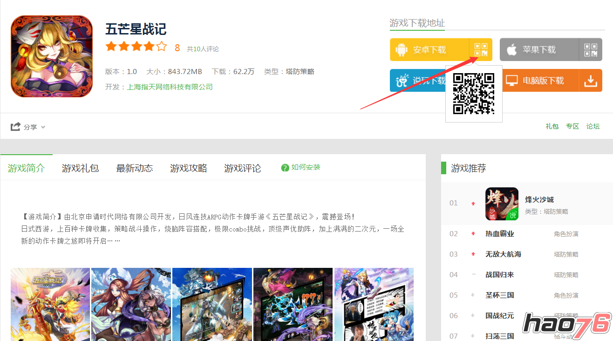The width and height of the screenshot is (613, 341).
Task: Open the 如何安装 help link
Action: 306,167
